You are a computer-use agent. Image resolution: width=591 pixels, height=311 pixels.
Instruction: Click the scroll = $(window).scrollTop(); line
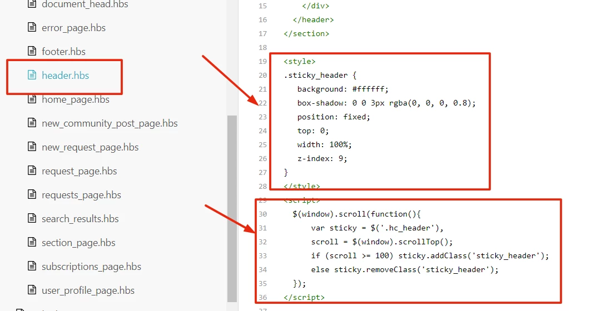tap(382, 242)
